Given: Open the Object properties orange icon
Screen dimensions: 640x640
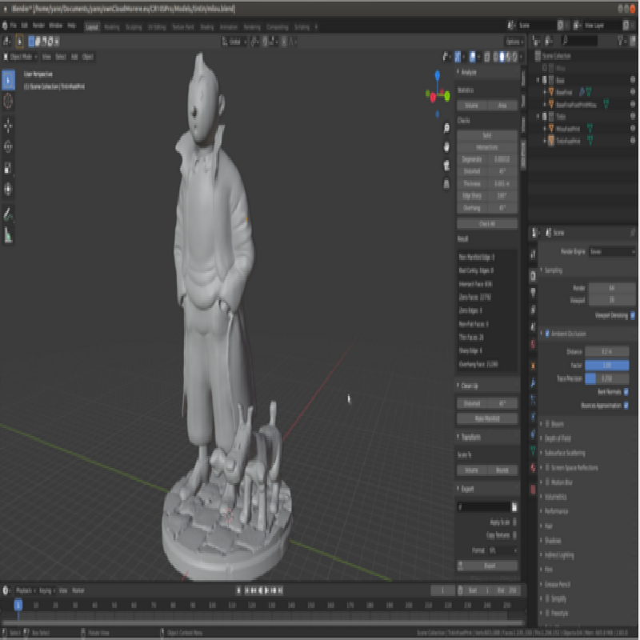Looking at the screenshot, I should pos(533,366).
